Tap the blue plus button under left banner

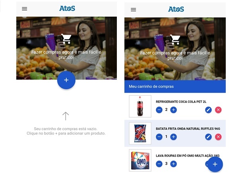pos(66,80)
